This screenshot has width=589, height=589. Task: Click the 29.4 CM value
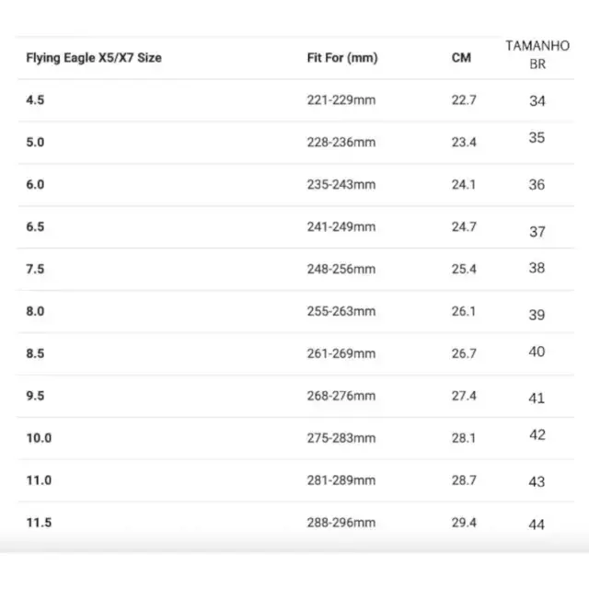click(464, 523)
